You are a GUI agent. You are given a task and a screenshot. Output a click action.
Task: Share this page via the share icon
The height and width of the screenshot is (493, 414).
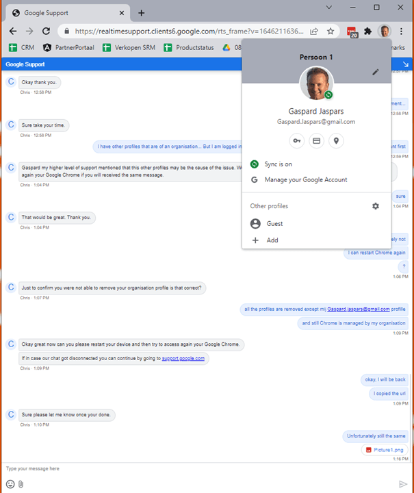[x=314, y=31]
